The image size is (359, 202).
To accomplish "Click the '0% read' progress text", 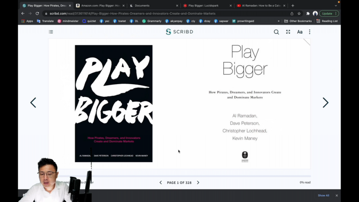I will (x=305, y=182).
